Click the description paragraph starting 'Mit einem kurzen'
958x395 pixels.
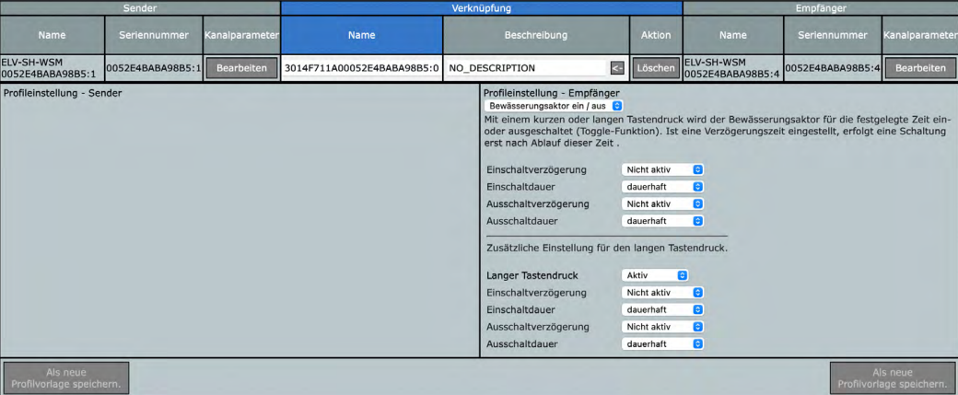click(x=718, y=132)
